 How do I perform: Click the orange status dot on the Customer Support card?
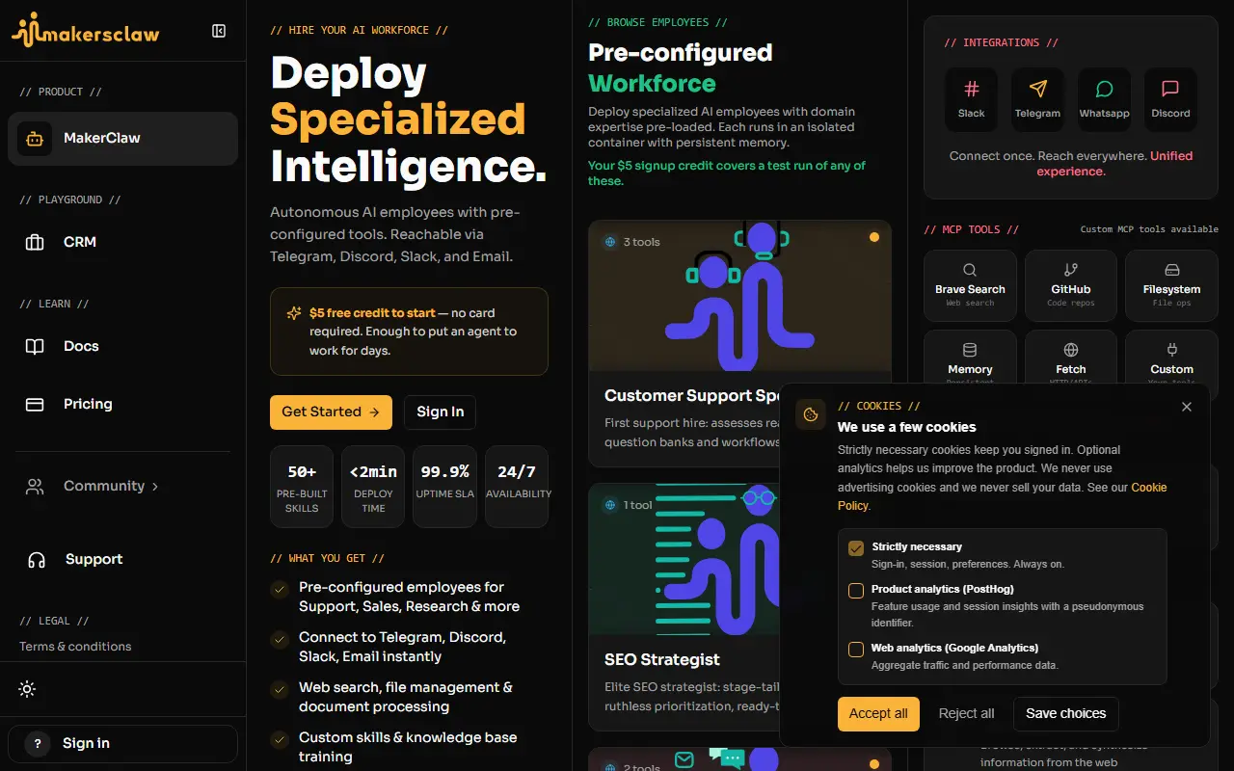point(874,237)
